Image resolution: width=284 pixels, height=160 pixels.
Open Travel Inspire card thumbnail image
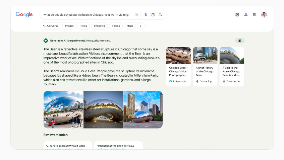[232, 56]
